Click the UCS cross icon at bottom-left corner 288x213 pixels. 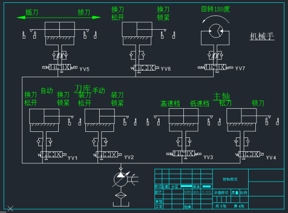[10, 209]
